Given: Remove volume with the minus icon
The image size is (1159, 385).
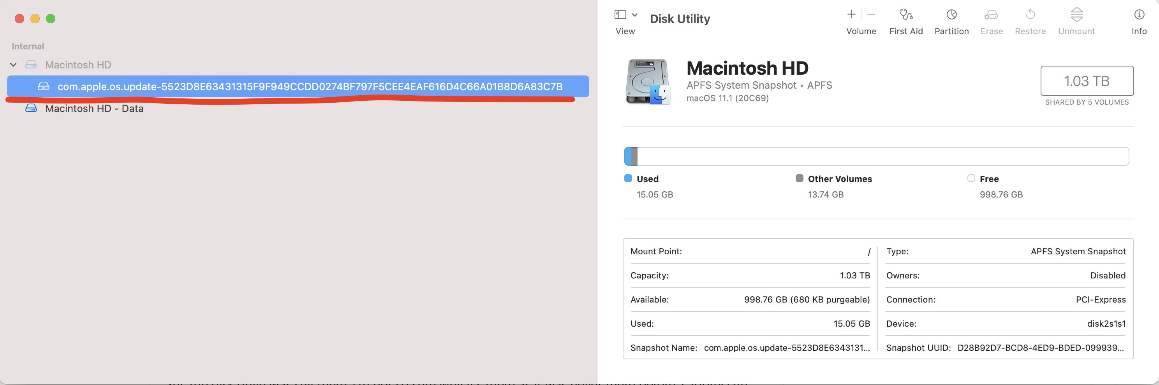Looking at the screenshot, I should coord(870,15).
